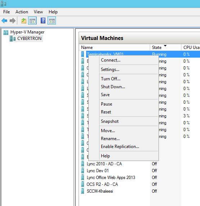The width and height of the screenshot is (200, 206).
Task: Choose Connect... from the context menu
Action: [x=111, y=60]
